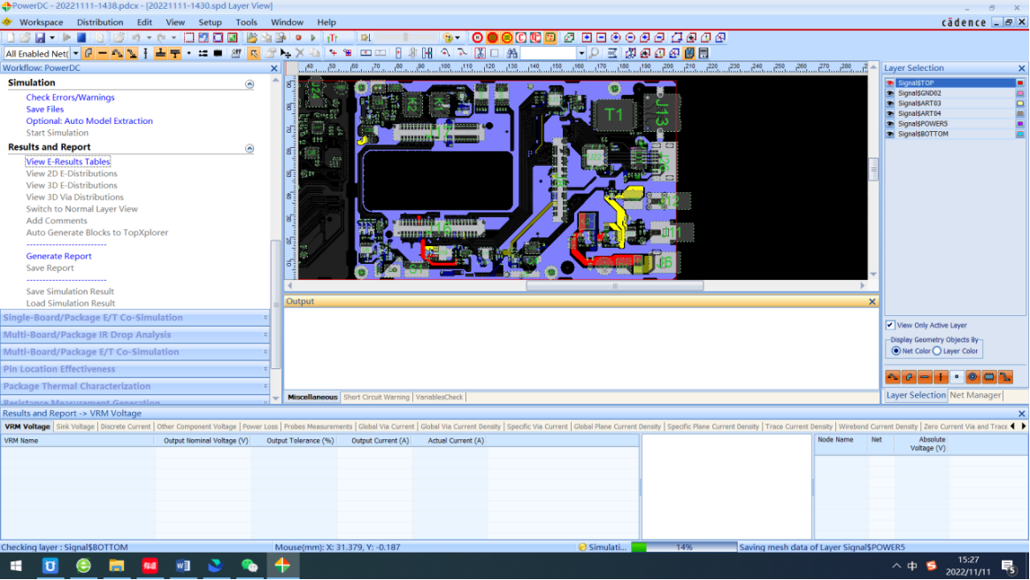
Task: Click the first trace shape filter button
Action: [892, 377]
